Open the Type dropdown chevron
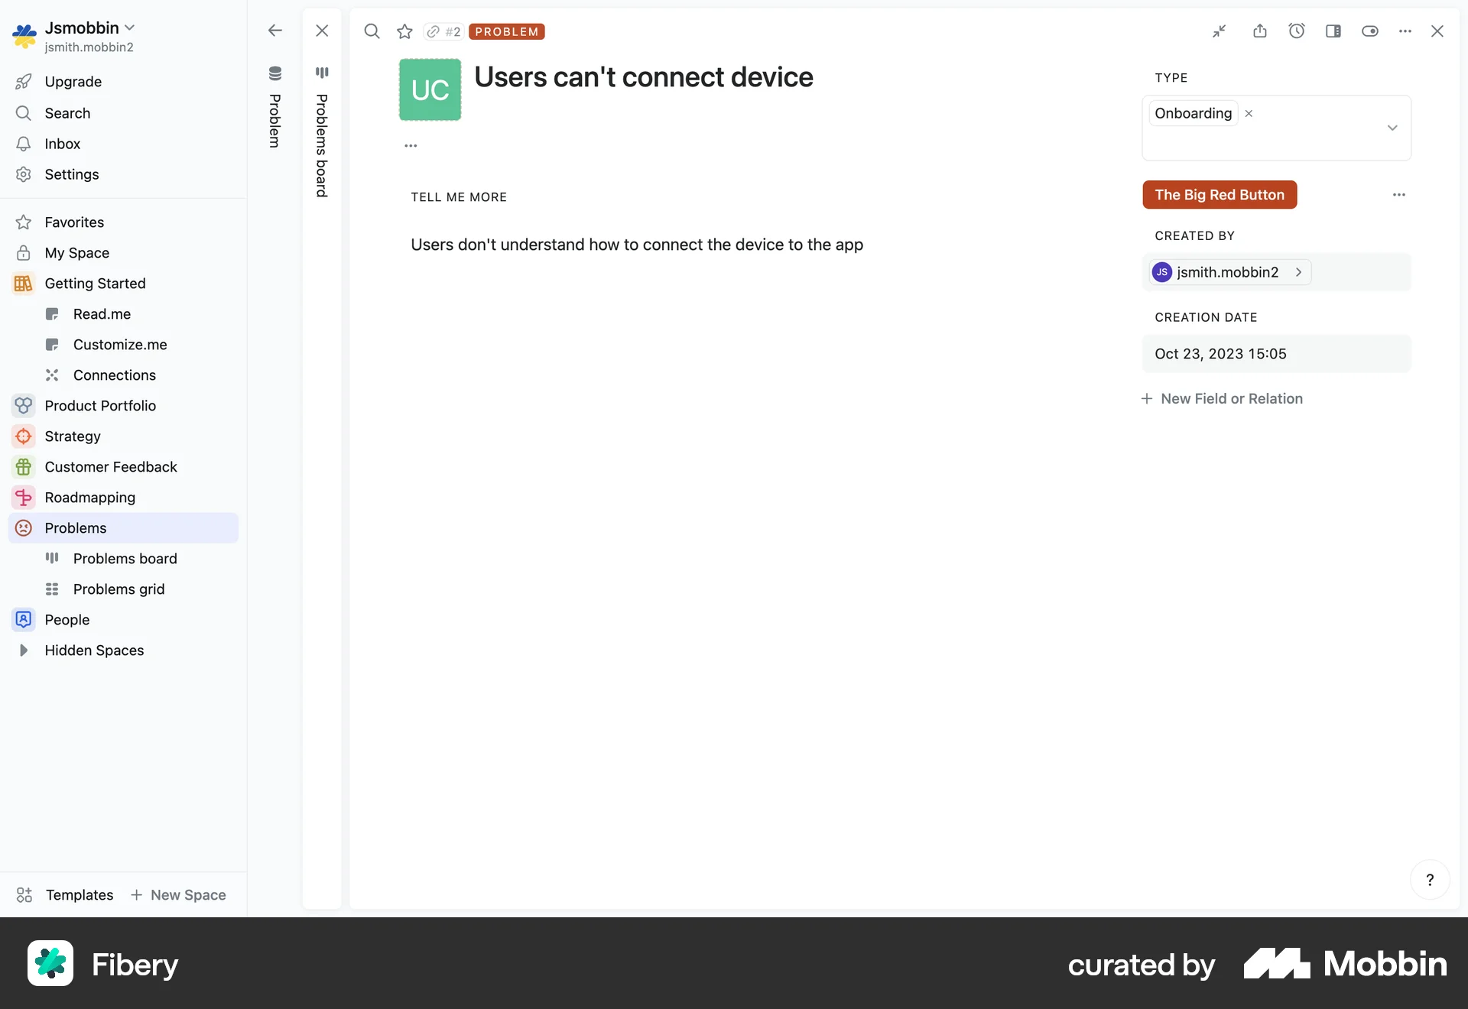 1393,128
